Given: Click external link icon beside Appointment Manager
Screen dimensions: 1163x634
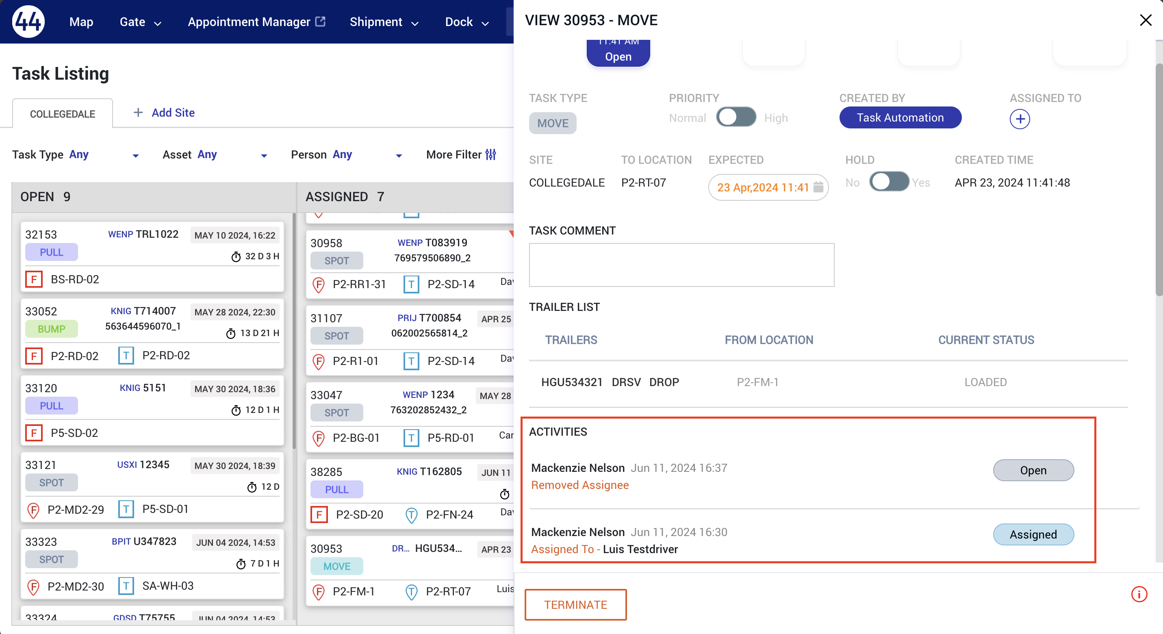Looking at the screenshot, I should (320, 21).
